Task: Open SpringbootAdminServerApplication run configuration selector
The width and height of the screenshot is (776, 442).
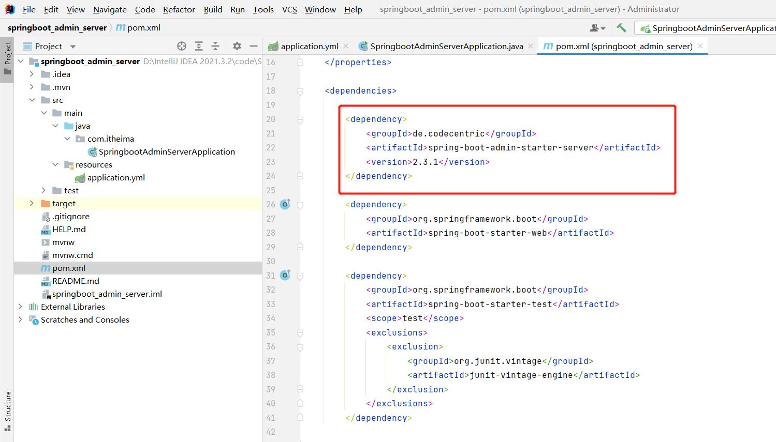Action: 707,28
